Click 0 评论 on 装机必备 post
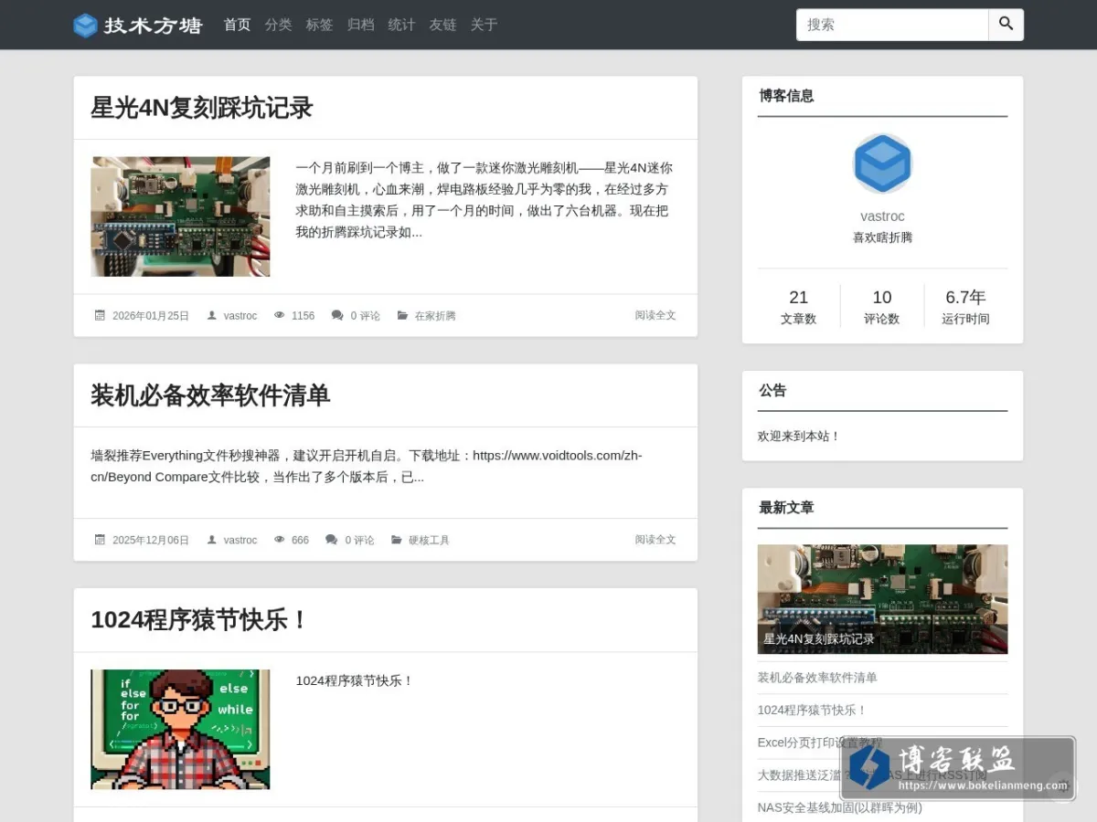Viewport: 1097px width, 822px height. [x=359, y=541]
